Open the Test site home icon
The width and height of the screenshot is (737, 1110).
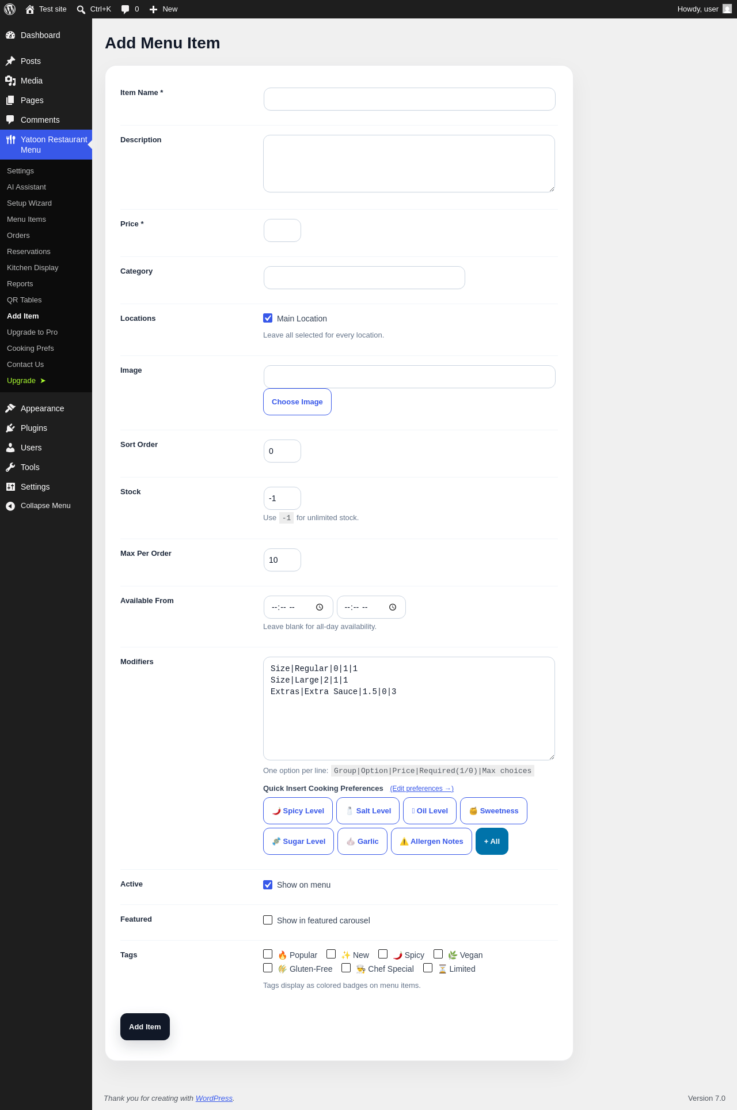(30, 9)
